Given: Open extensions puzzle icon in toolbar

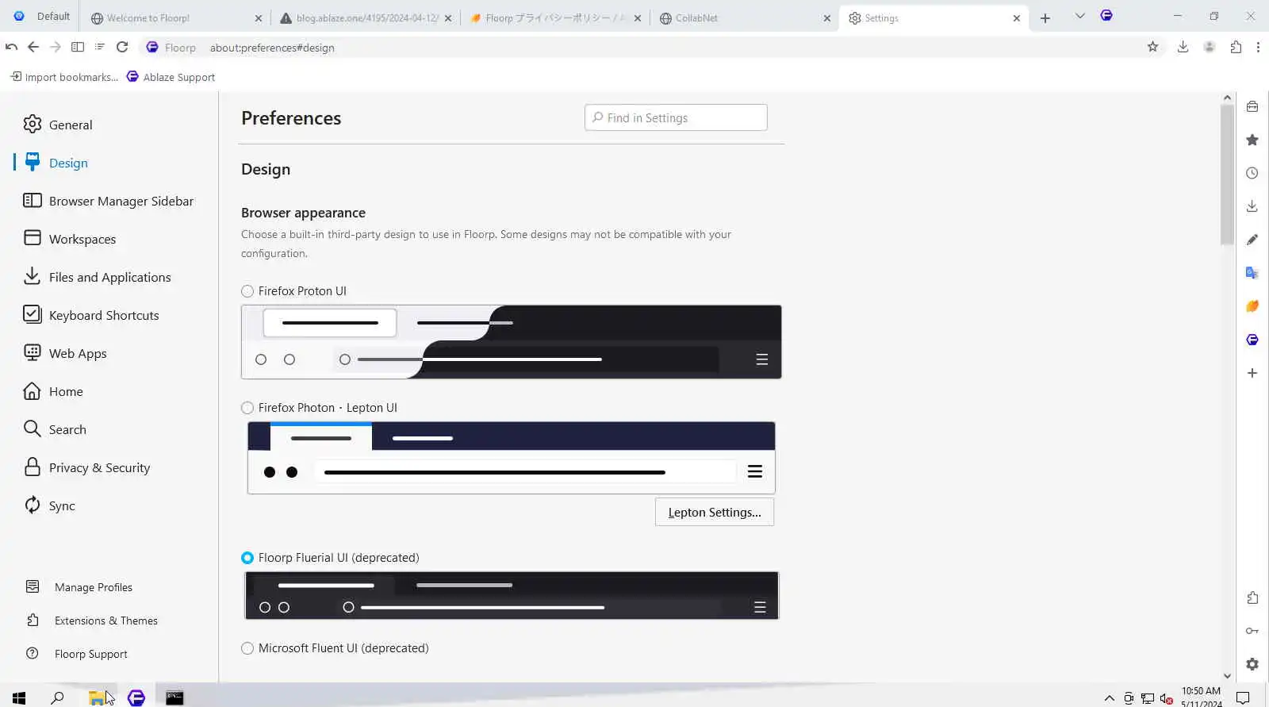Looking at the screenshot, I should [1236, 48].
